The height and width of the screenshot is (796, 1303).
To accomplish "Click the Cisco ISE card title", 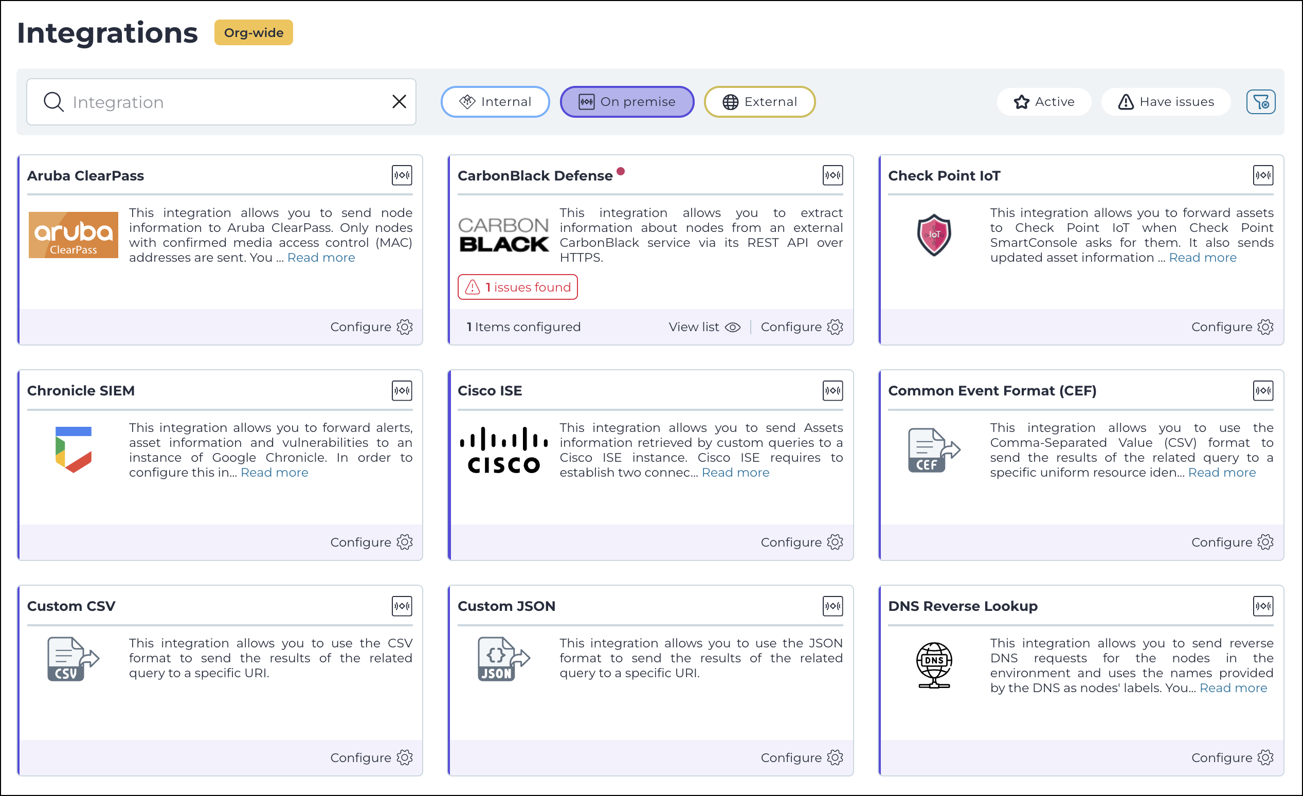I will click(490, 390).
